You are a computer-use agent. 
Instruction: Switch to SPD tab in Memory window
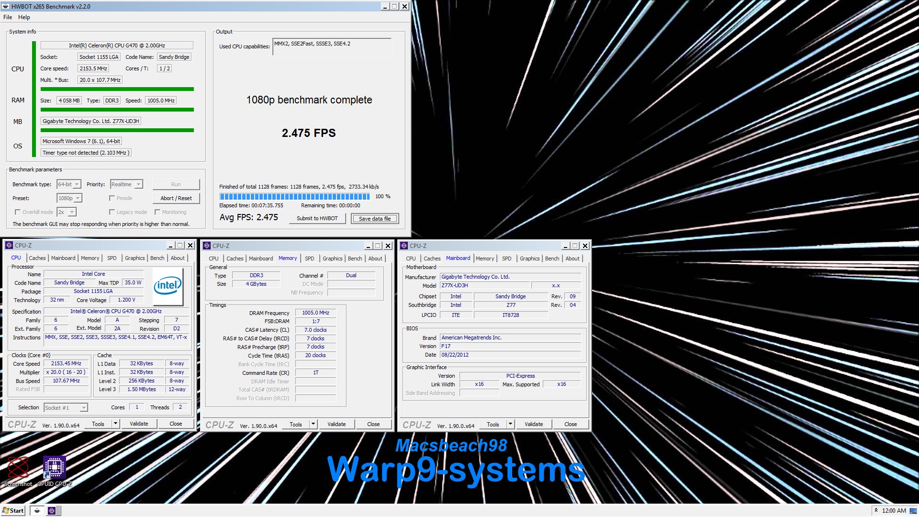(310, 258)
